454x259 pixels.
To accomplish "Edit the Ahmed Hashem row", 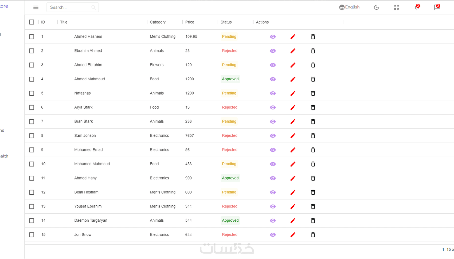I will pos(293,37).
